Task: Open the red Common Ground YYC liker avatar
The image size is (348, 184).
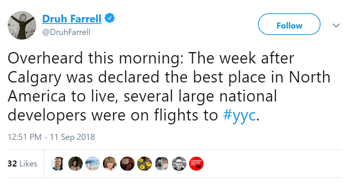Action: [197, 163]
